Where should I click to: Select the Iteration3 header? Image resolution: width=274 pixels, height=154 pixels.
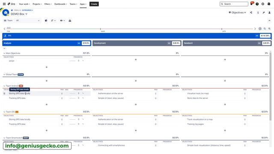(x=227, y=43)
